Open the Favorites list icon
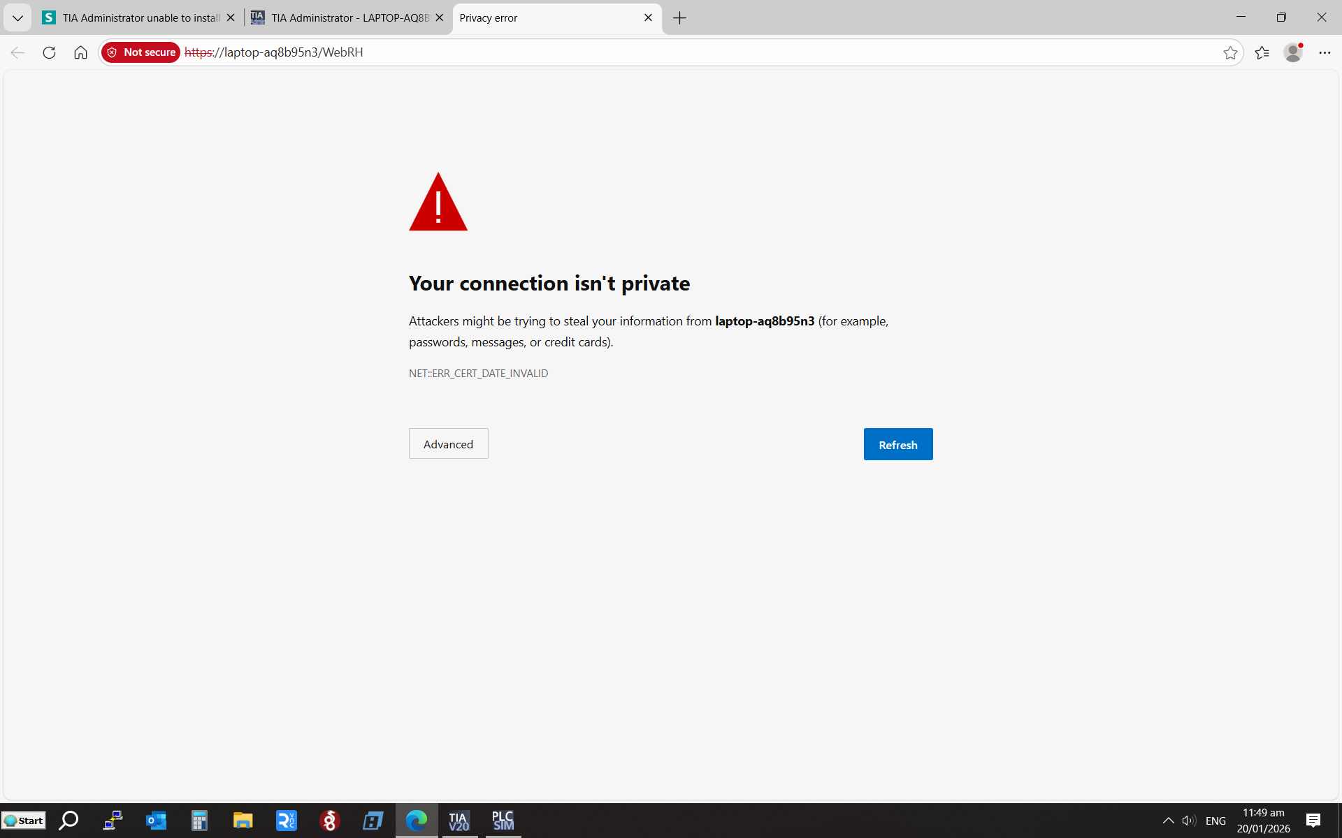The image size is (1342, 838). 1262,52
